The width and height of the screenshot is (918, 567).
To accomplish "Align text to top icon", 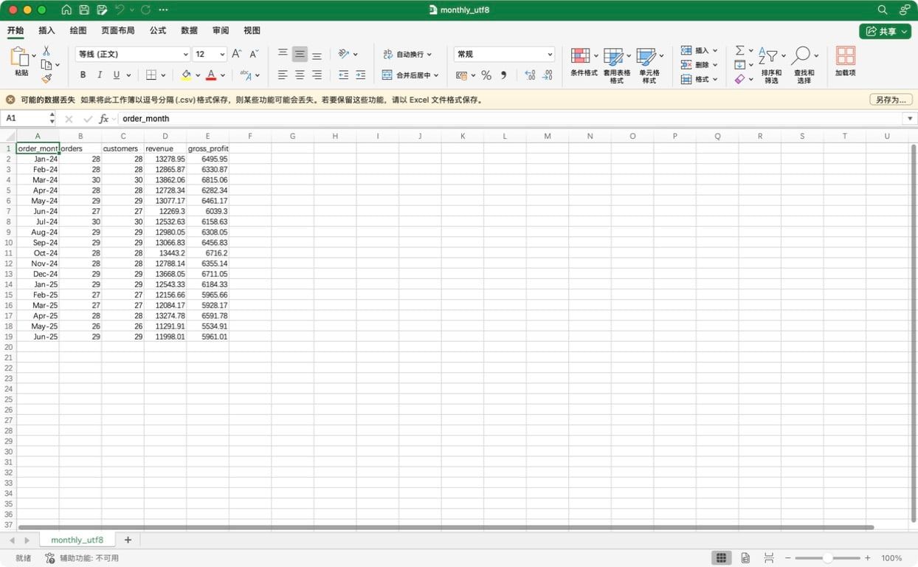I will [283, 54].
